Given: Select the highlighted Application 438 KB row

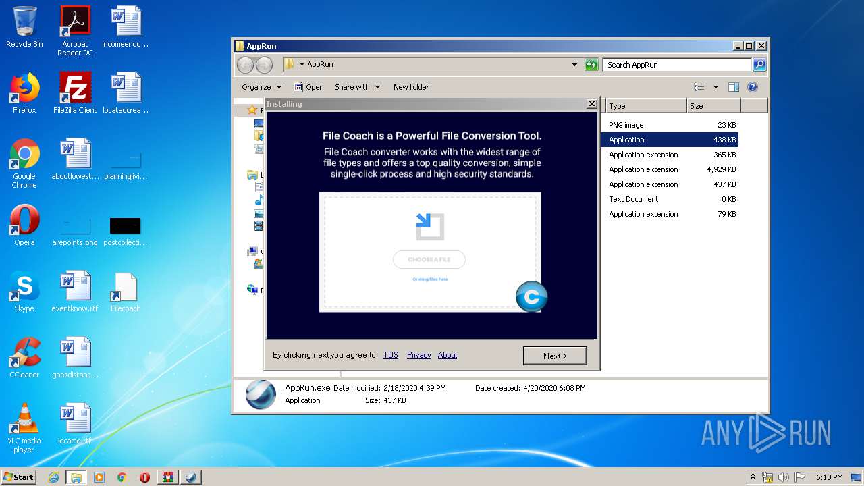Looking at the screenshot, I should (x=670, y=140).
